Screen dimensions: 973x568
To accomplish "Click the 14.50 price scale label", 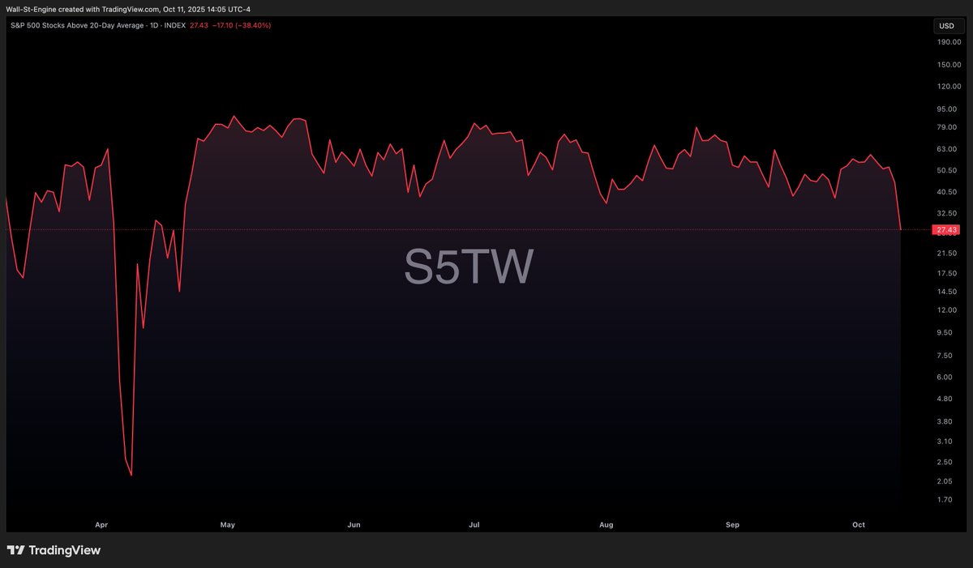I will [x=948, y=292].
